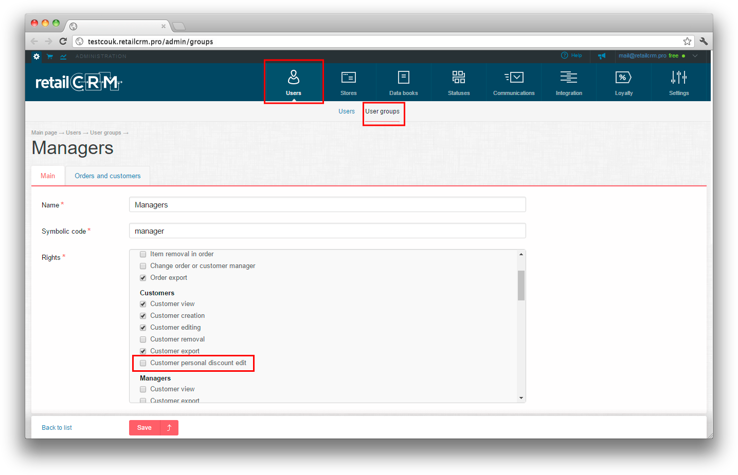The width and height of the screenshot is (738, 475).
Task: Toggle Change order or customer manager checkbox
Action: [143, 266]
